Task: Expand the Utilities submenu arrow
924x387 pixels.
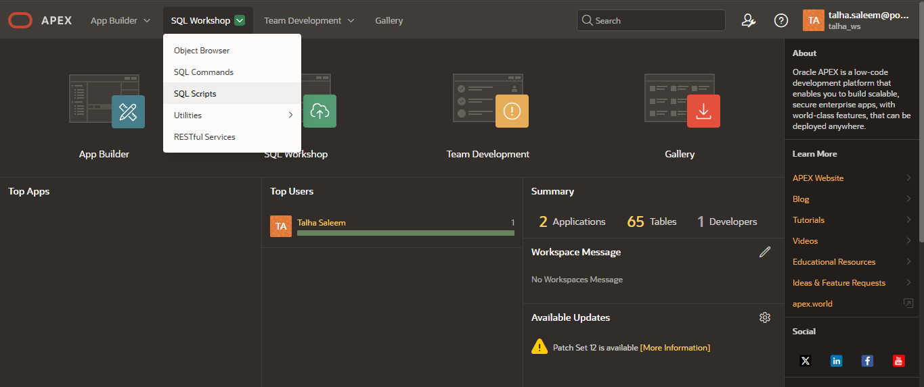Action: pyautogui.click(x=290, y=115)
